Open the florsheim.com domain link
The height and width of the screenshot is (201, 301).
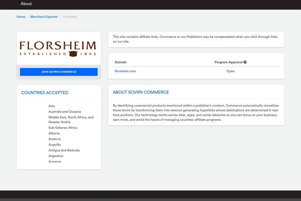pyautogui.click(x=125, y=71)
